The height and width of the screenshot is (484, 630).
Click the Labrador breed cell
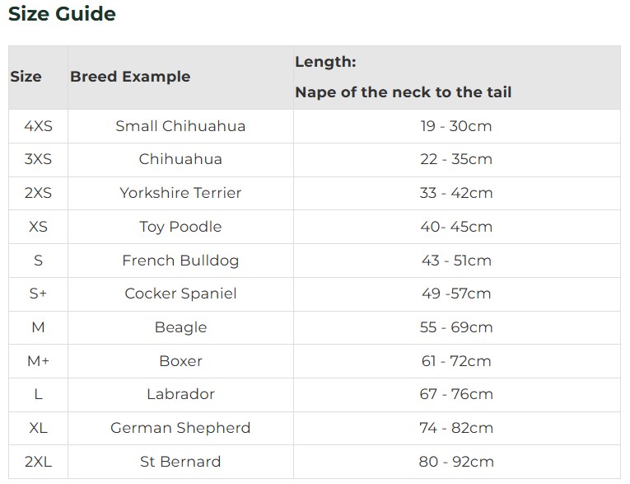pyautogui.click(x=180, y=394)
